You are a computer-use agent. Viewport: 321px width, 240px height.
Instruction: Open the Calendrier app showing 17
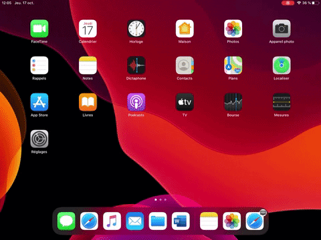pos(88,29)
